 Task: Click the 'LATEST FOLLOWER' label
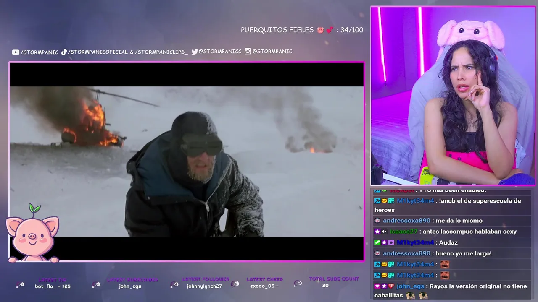point(206,279)
